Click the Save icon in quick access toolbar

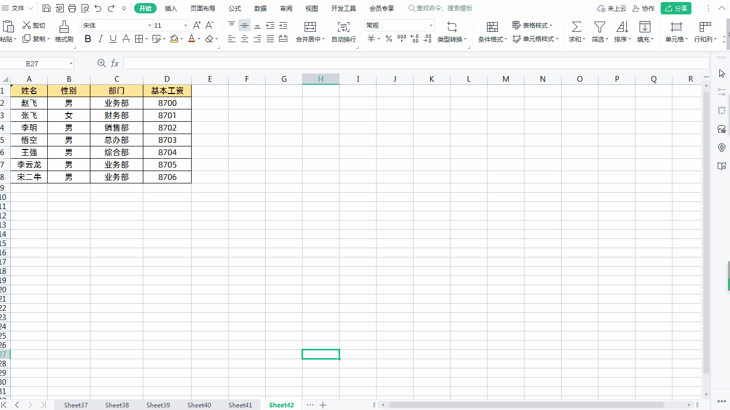click(x=46, y=8)
